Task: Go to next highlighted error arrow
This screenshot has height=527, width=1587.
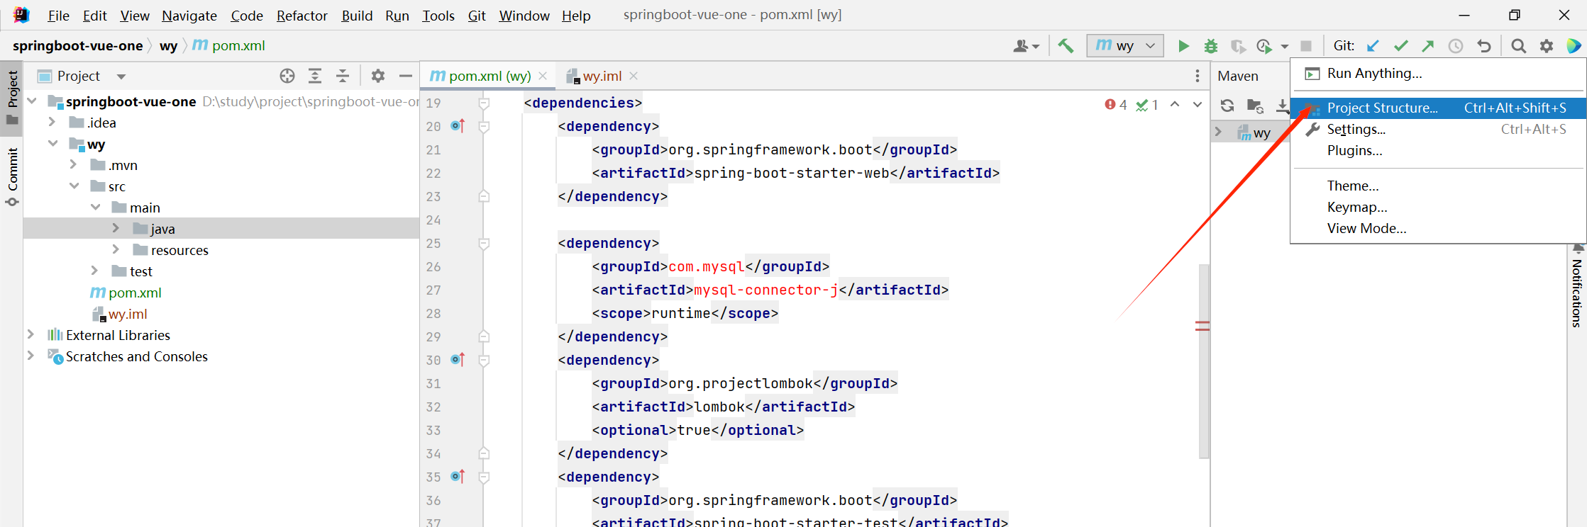Action: (x=1198, y=105)
